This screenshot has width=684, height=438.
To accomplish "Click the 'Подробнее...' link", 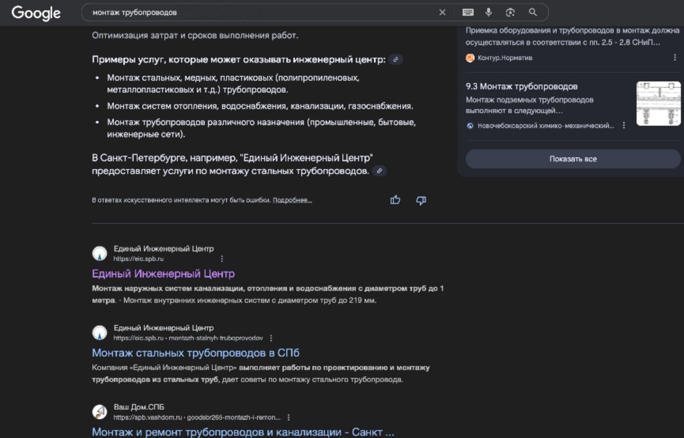I will pos(292,200).
